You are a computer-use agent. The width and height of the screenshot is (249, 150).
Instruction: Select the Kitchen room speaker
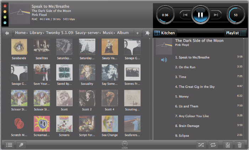(x=165, y=33)
